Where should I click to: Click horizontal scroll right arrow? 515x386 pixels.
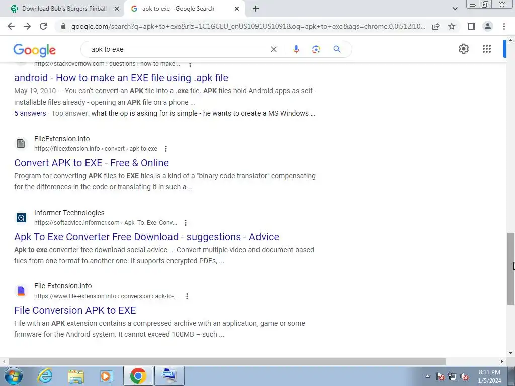tap(502, 362)
